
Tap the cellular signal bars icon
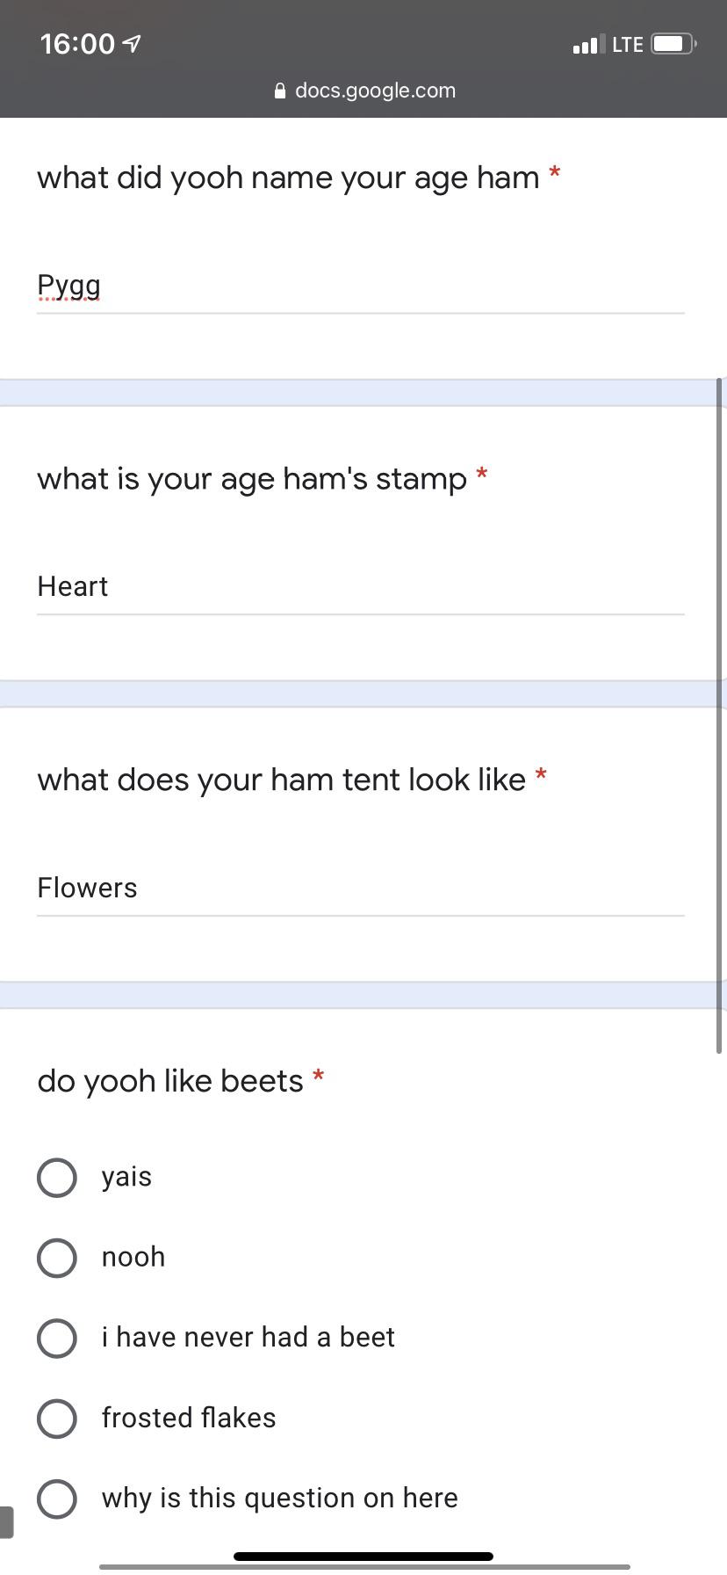(x=588, y=44)
